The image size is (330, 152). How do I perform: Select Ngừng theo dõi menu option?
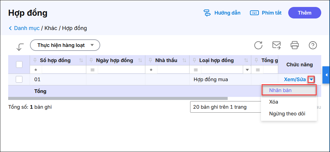(x=287, y=114)
